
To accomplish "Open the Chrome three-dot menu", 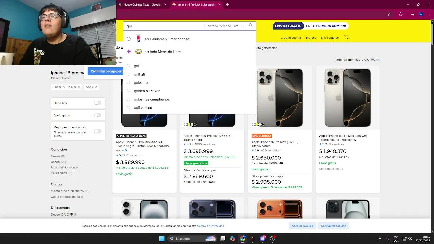I will click(x=429, y=14).
